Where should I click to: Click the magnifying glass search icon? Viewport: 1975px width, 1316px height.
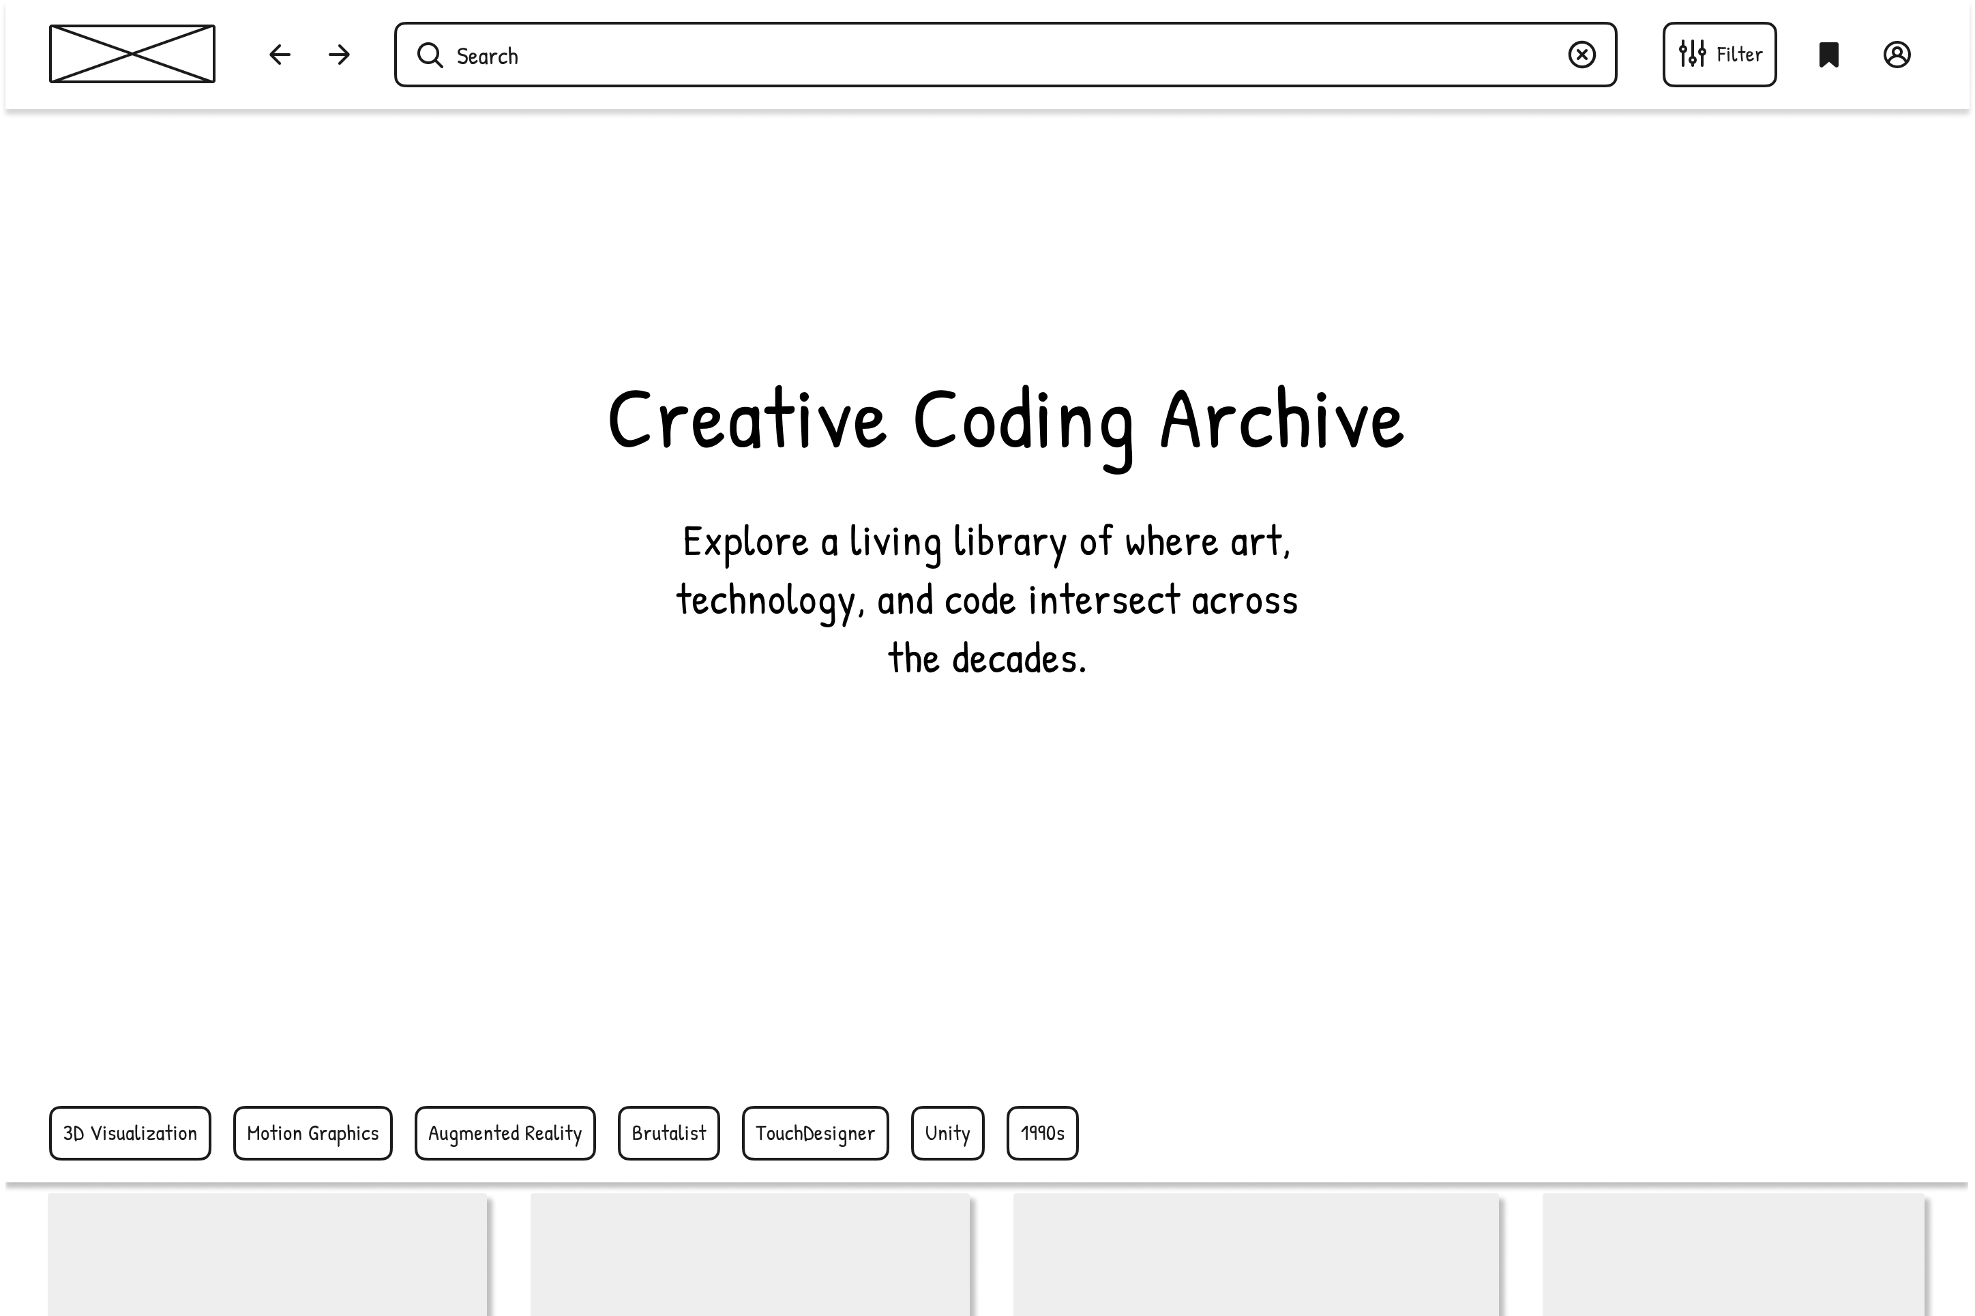430,55
